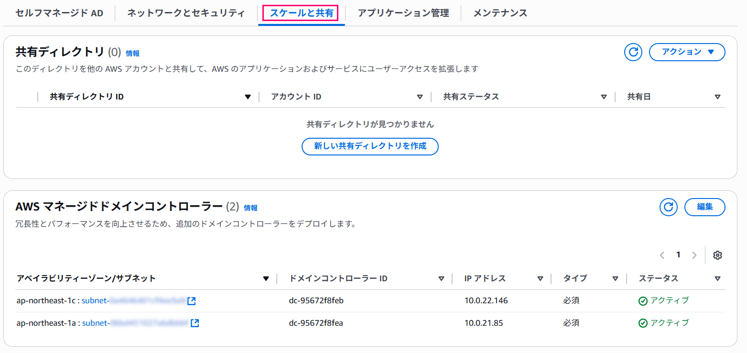Sort by 共有ステータス column arrow
This screenshot has width=747, height=353.
coord(604,97)
